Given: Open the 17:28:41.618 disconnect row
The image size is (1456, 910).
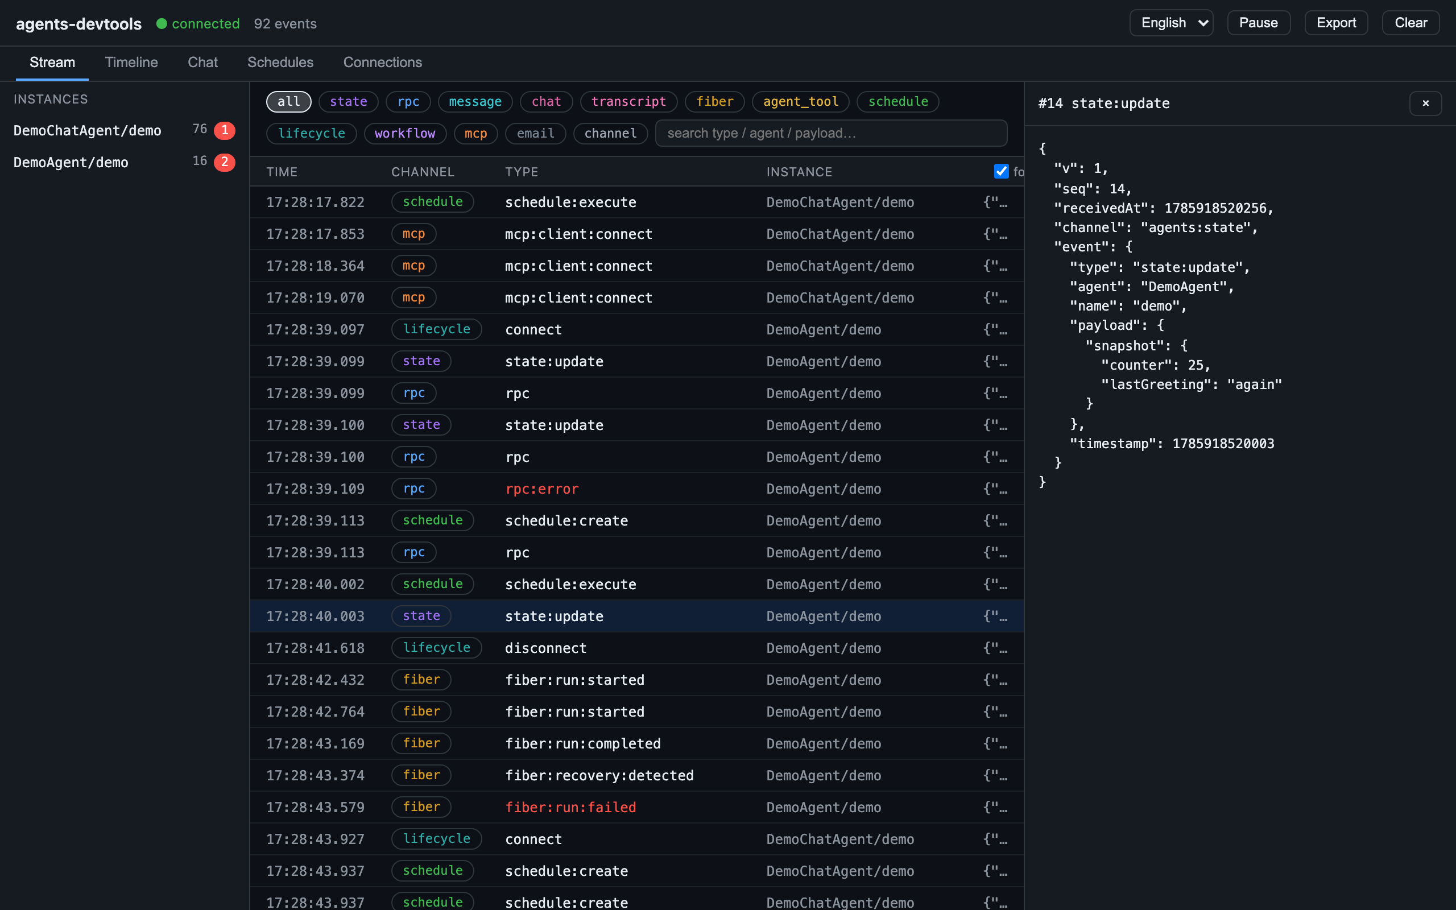Looking at the screenshot, I should pos(636,648).
